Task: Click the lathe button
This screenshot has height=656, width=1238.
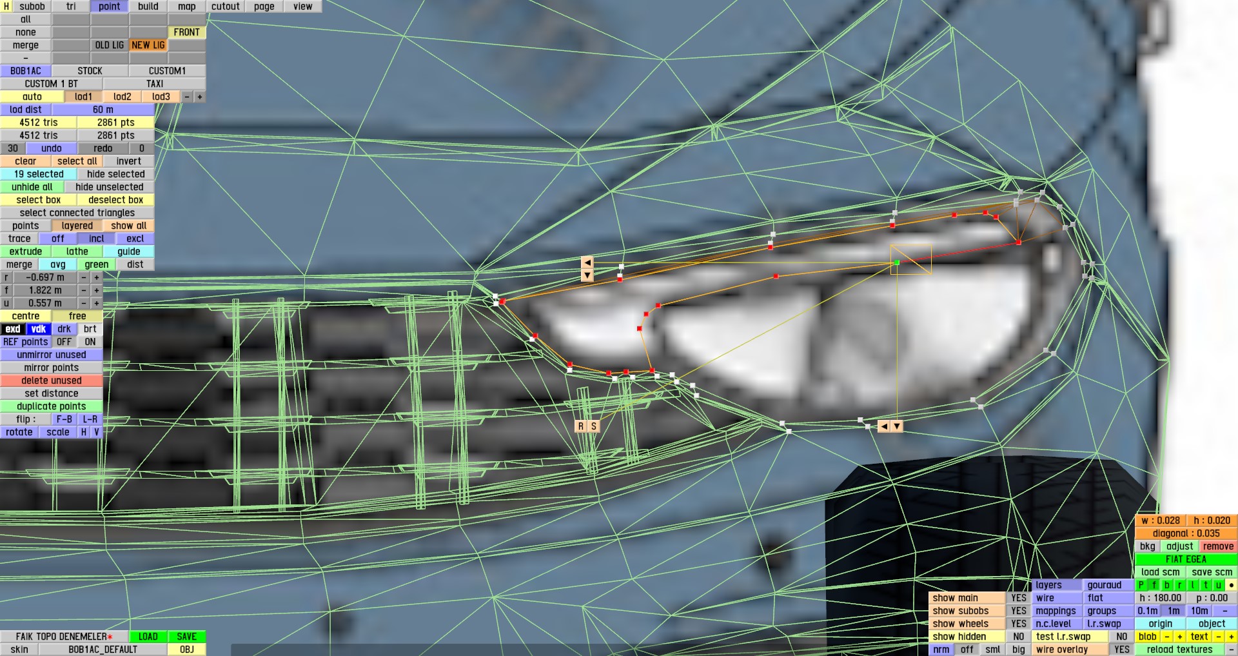Action: point(77,252)
